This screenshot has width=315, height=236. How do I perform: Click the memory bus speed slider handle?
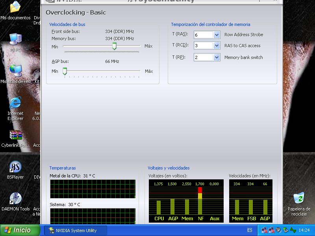pos(114,46)
